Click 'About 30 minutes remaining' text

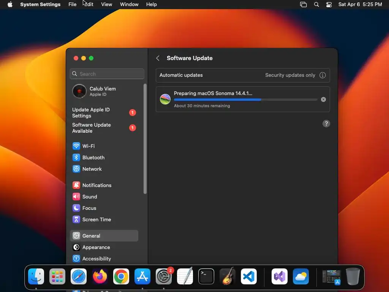202,106
